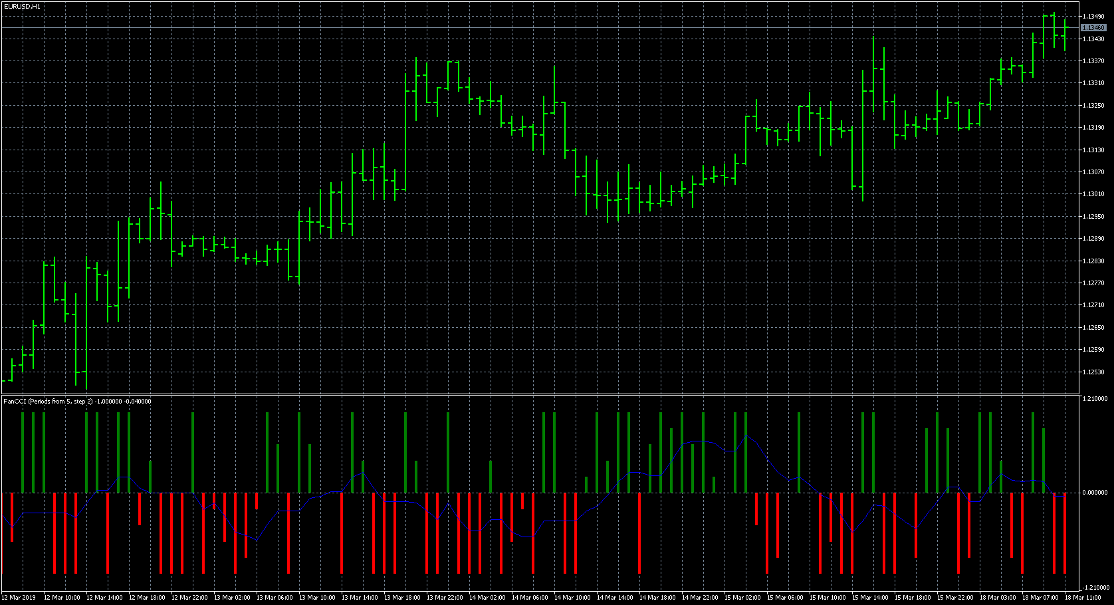This screenshot has width=1114, height=605.
Task: Click the 1.12830 price scale label
Action: [x=1093, y=261]
